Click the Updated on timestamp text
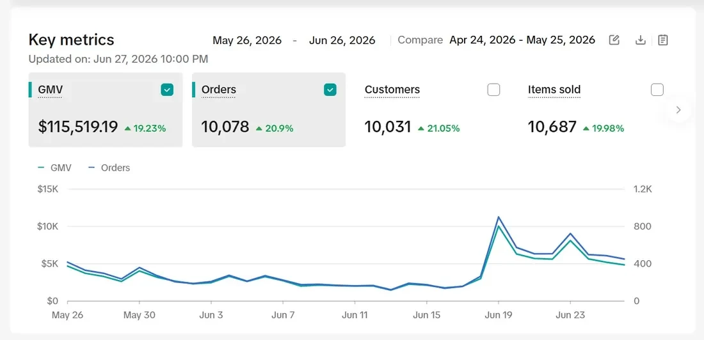This screenshot has width=704, height=340. pos(118,59)
